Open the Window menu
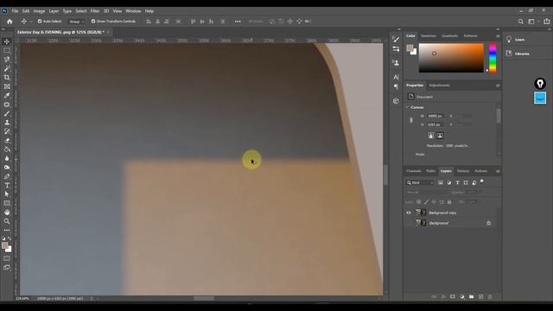Image resolution: width=553 pixels, height=311 pixels. click(x=133, y=11)
